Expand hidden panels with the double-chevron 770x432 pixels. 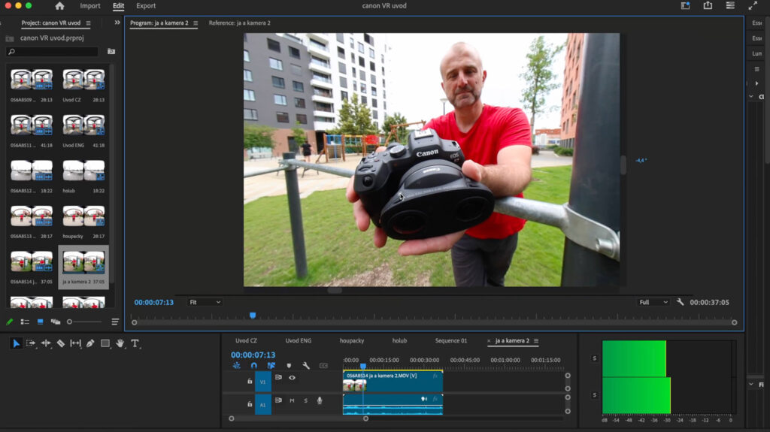pyautogui.click(x=117, y=23)
